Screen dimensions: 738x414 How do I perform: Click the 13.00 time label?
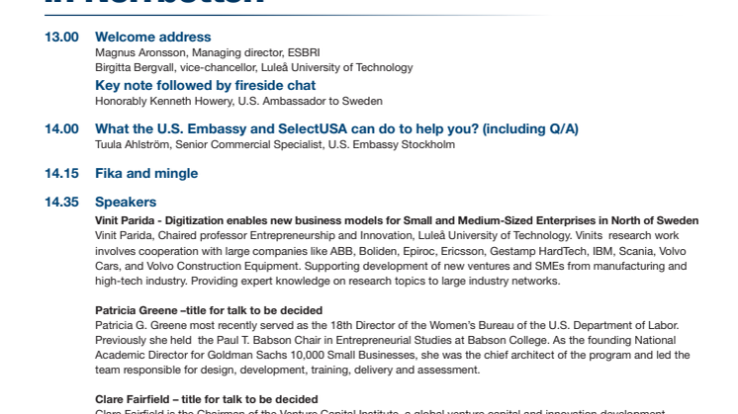coord(61,38)
